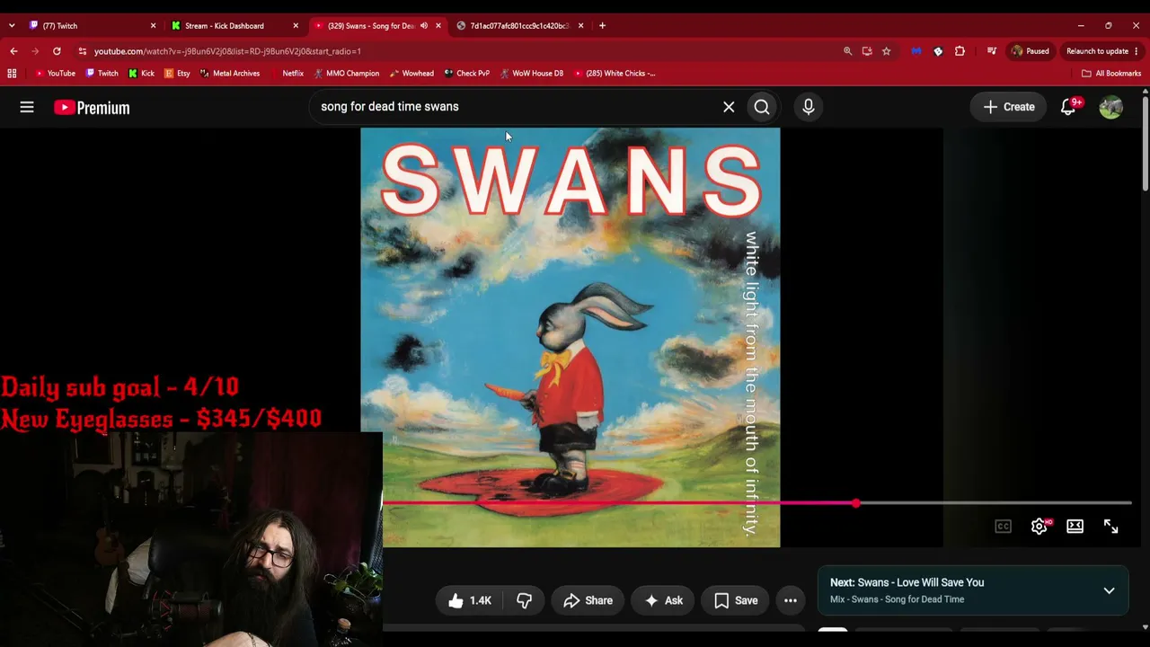
Task: Switch the player to theater mode
Action: coord(1075,527)
